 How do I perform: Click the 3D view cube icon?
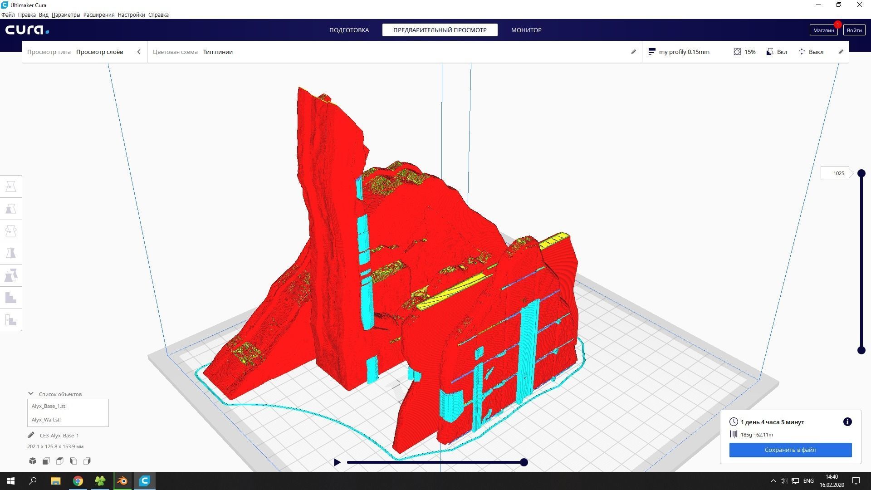(33, 461)
